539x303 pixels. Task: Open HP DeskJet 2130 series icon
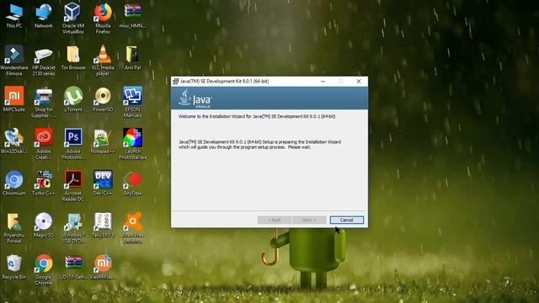(44, 60)
